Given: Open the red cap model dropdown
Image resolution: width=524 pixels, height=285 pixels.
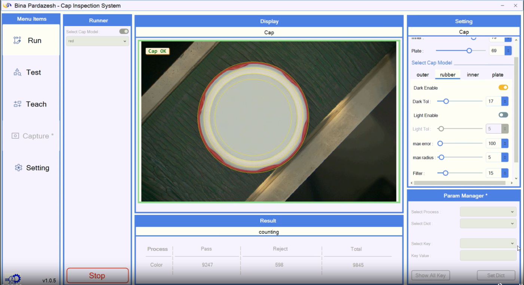Looking at the screenshot, I should point(98,41).
